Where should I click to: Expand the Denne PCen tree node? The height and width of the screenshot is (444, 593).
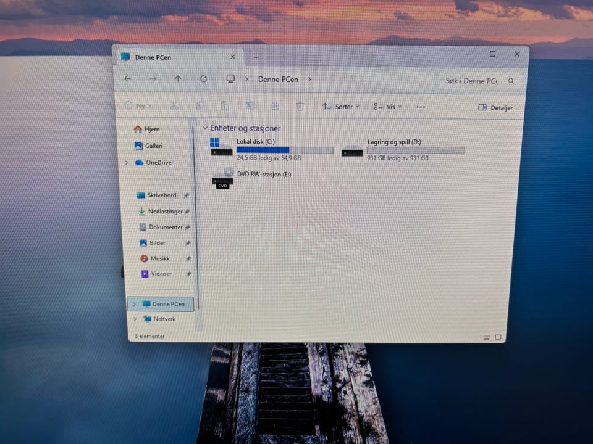click(134, 304)
